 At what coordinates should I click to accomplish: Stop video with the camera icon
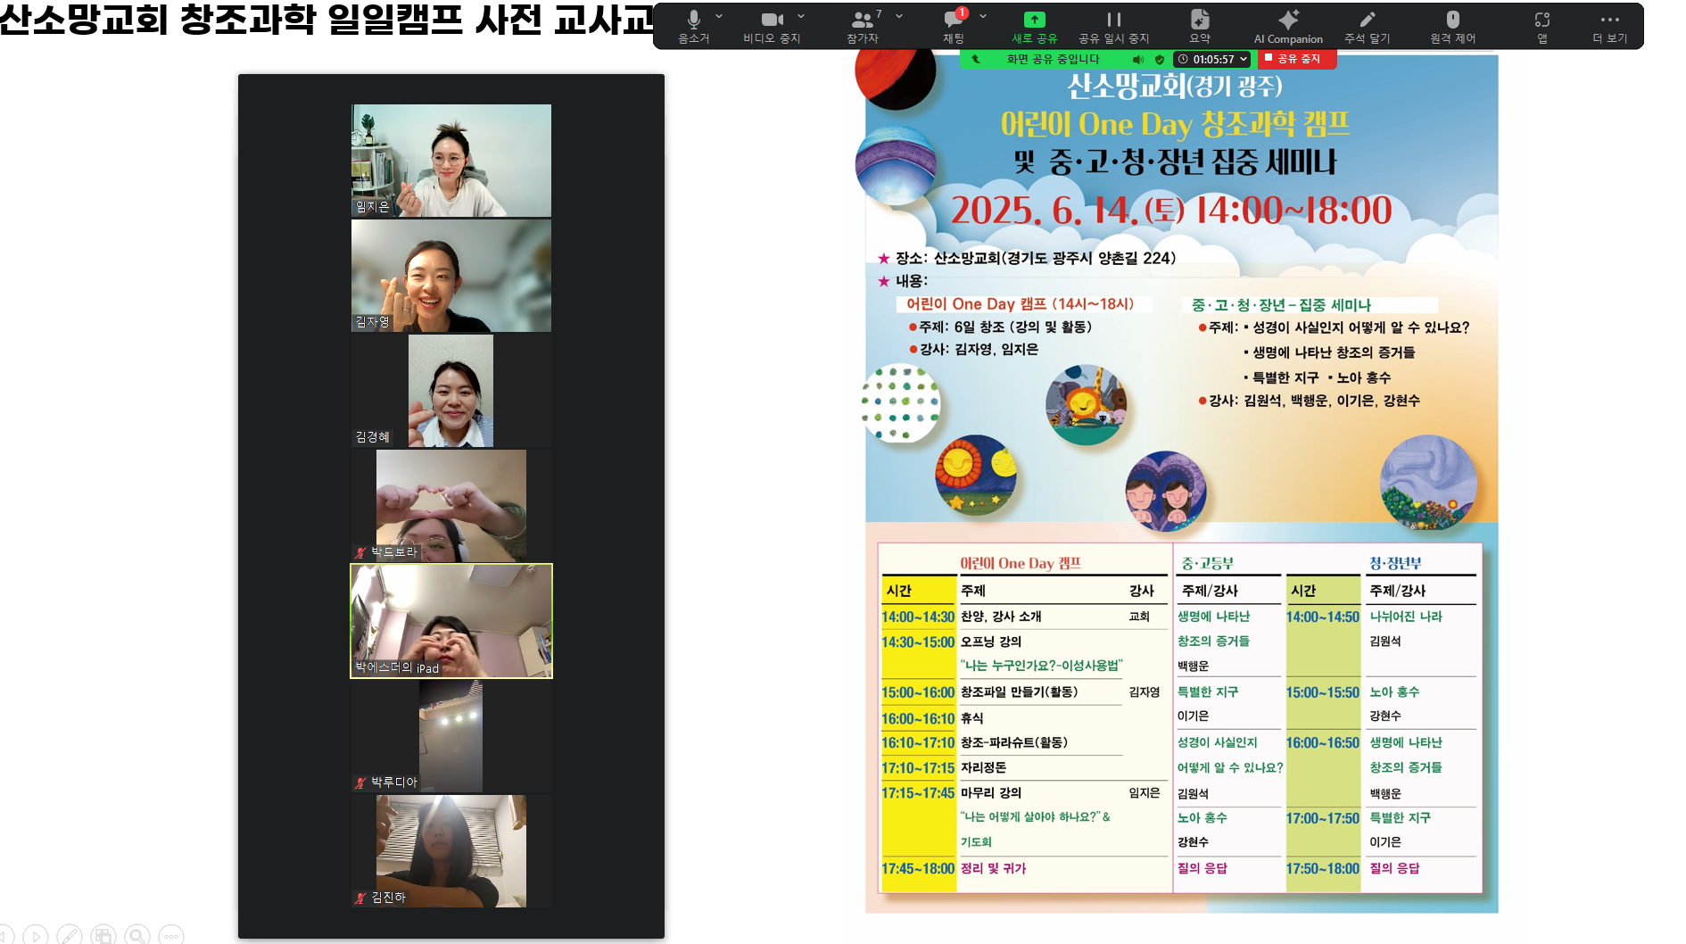coord(772,26)
